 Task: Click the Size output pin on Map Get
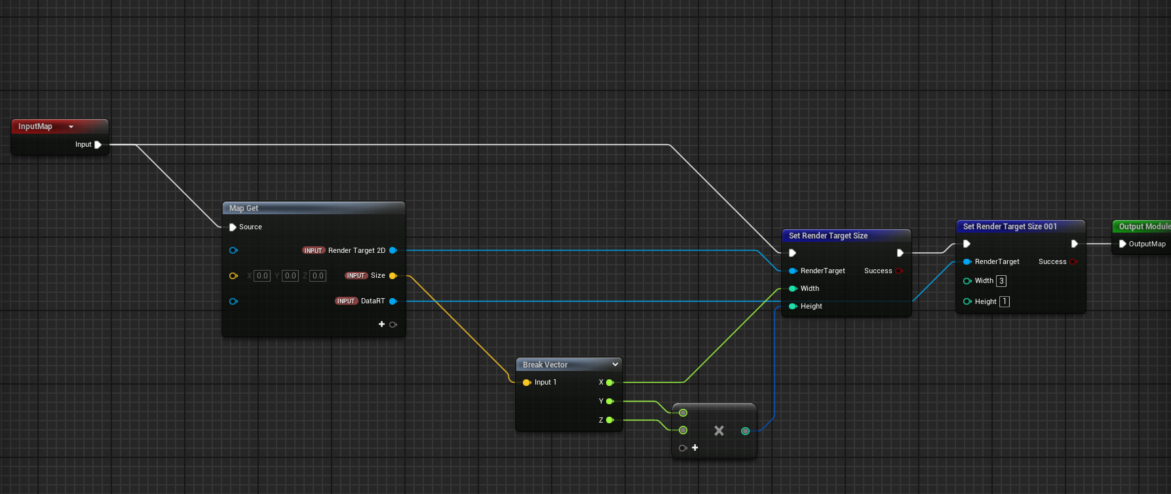[x=393, y=276]
